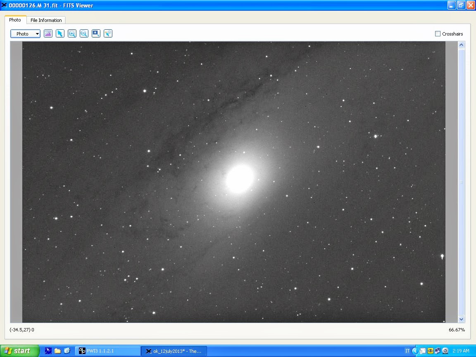
Task: Click the vertical scrollbar thumb
Action: pos(462,182)
